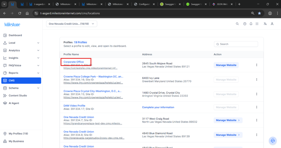Open Chrome's three-dot menu
This screenshot has width=281, height=148.
[x=277, y=13]
